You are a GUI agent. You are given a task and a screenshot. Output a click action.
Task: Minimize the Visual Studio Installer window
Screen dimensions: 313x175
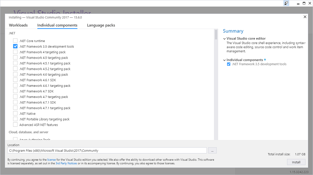(x=298, y=3)
